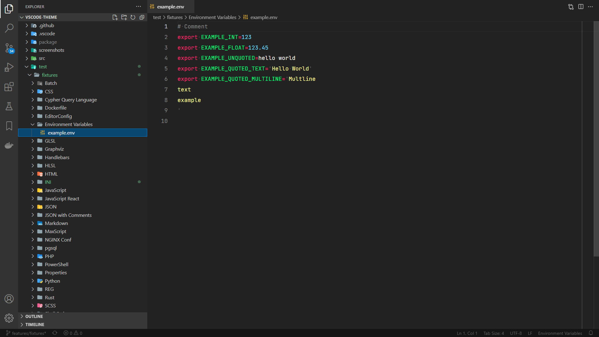Image resolution: width=599 pixels, height=337 pixels.
Task: Collapse the Environment Variables folder
Action: click(x=69, y=124)
